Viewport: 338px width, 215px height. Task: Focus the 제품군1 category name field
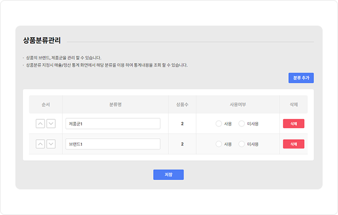113,124
